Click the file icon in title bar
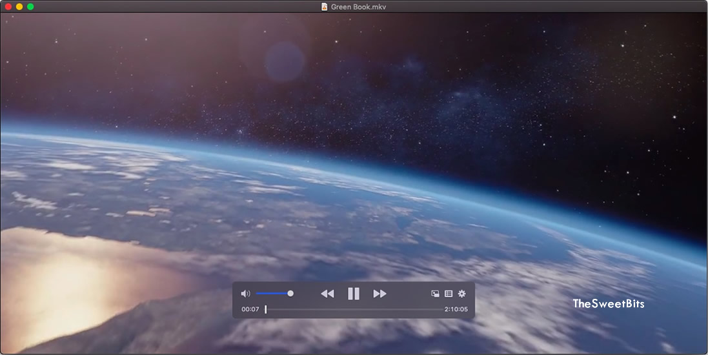The height and width of the screenshot is (355, 708). point(324,6)
